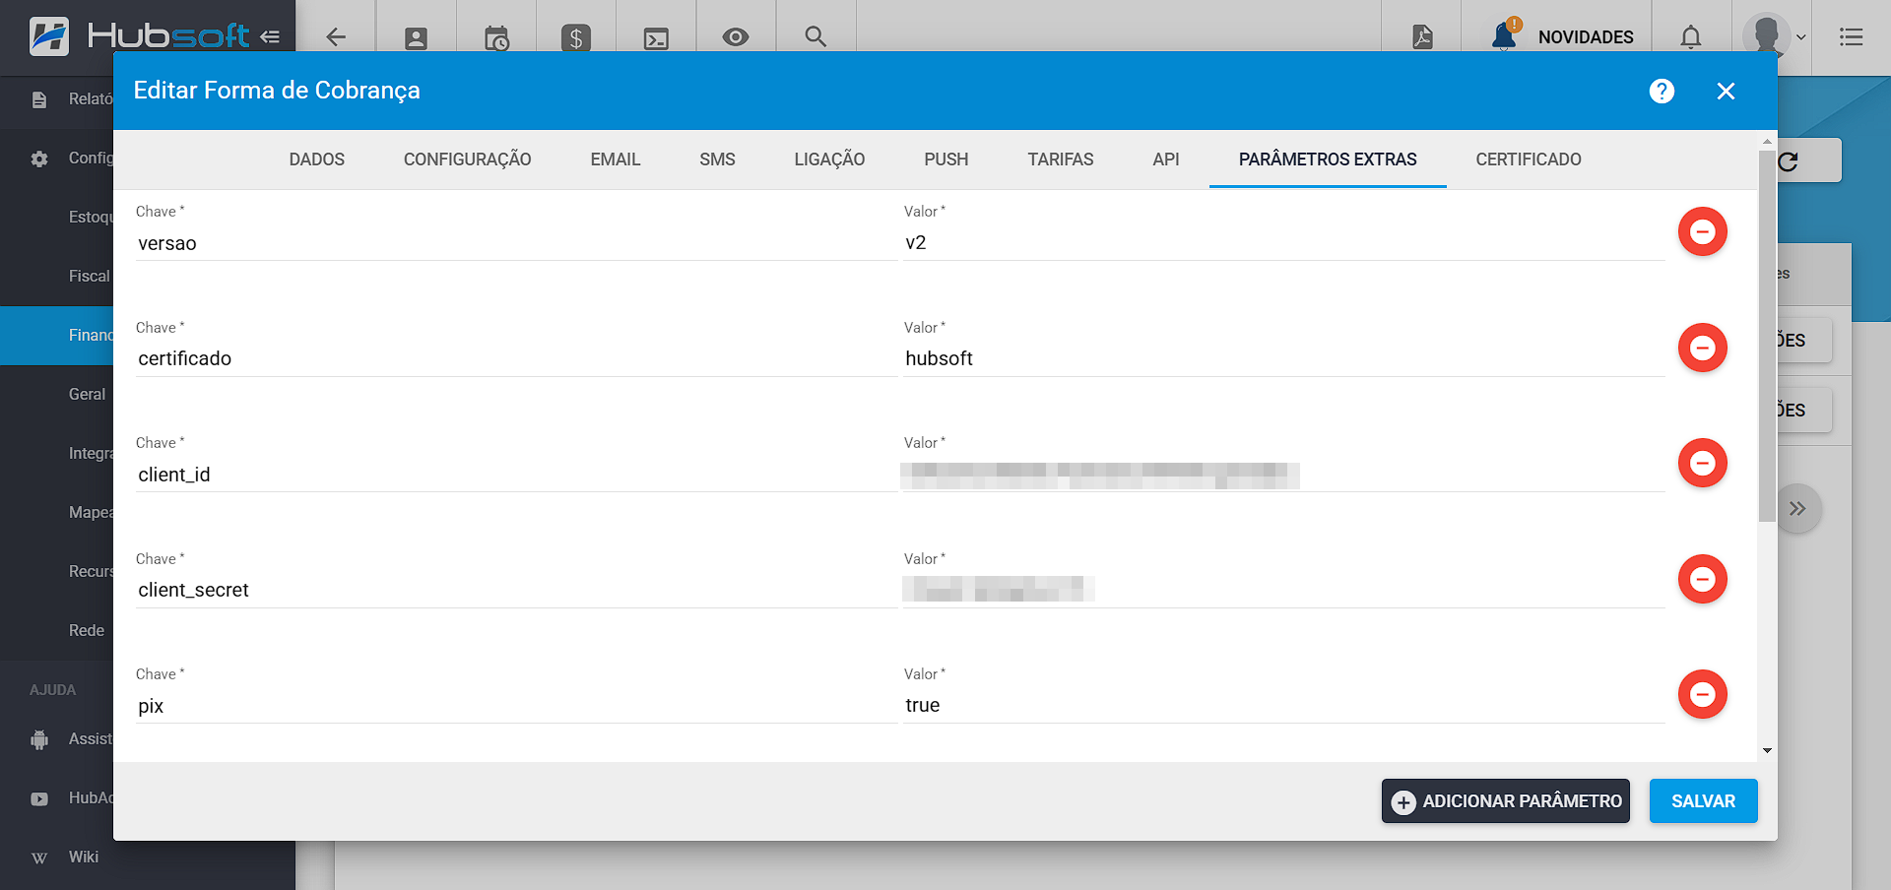Open NOVIDADES news bell
This screenshot has height=890, width=1891.
pyautogui.click(x=1562, y=36)
